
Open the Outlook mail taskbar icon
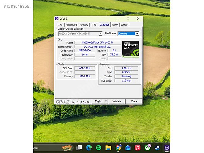click(x=128, y=148)
